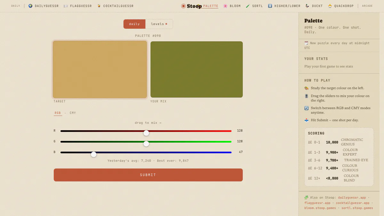Viewport: 384px width, 216px height.
Task: Click the COLOUR BLIND score row
Action: click(x=339, y=178)
